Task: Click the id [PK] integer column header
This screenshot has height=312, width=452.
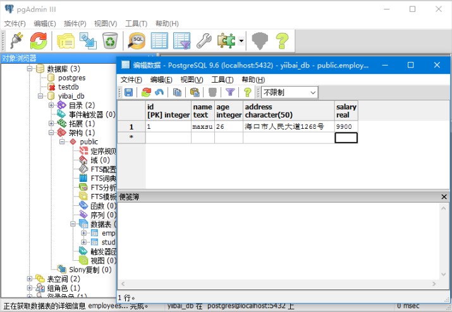Action: [x=168, y=111]
